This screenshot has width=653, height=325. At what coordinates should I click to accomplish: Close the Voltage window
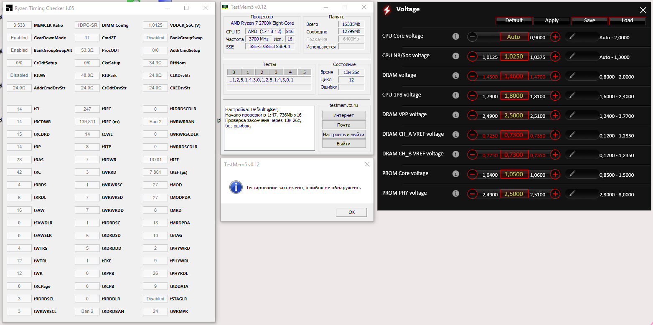(x=643, y=10)
